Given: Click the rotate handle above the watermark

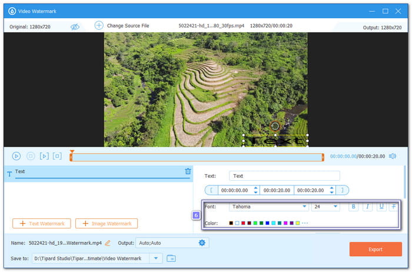Looking at the screenshot, I should [275, 126].
